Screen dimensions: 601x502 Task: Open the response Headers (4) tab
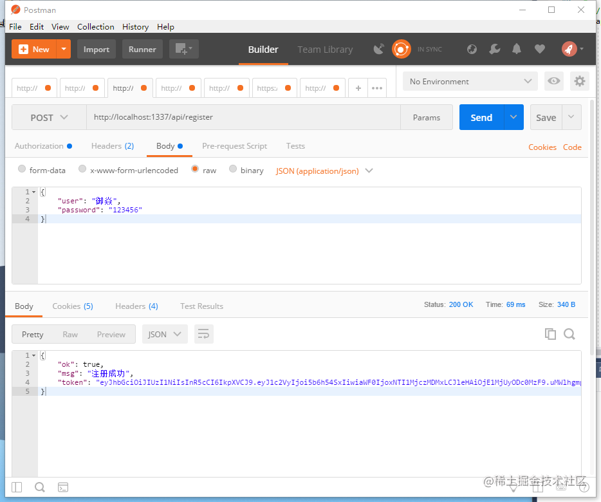137,306
